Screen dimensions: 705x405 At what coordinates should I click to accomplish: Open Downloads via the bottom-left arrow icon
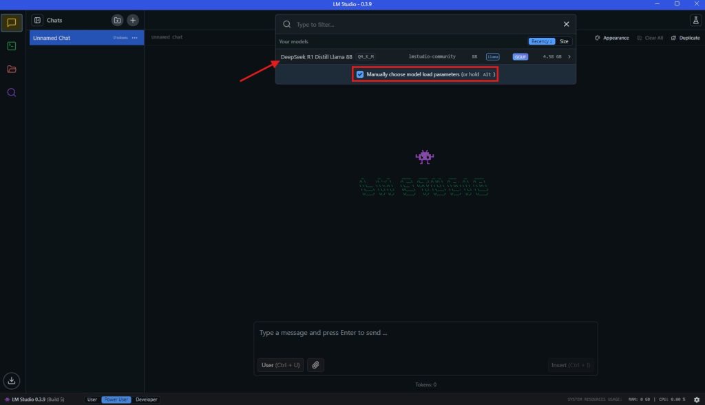pos(11,380)
